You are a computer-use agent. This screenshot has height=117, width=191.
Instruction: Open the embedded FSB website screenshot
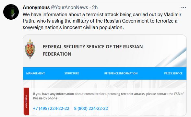point(105,75)
